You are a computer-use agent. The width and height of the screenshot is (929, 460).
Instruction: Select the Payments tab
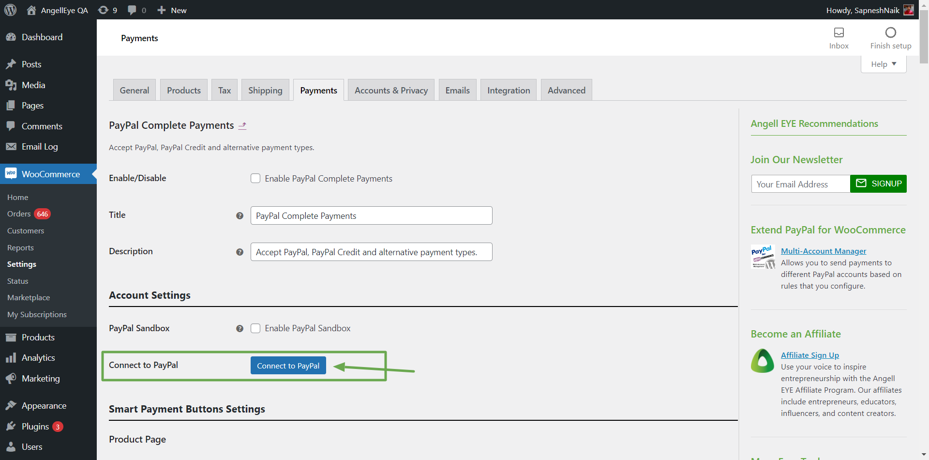319,90
